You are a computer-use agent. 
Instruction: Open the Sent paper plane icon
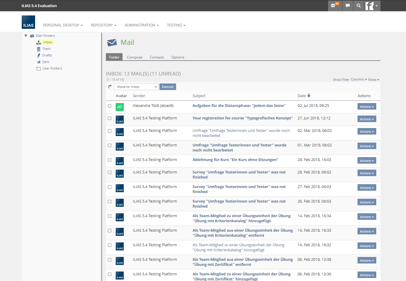[39, 62]
